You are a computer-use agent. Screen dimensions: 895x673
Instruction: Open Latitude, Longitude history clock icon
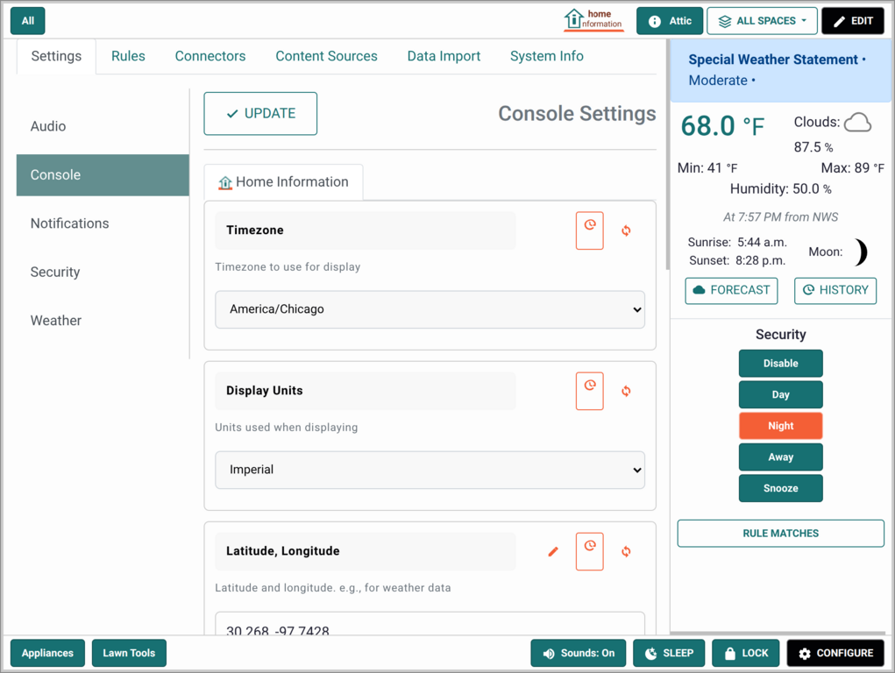(590, 551)
